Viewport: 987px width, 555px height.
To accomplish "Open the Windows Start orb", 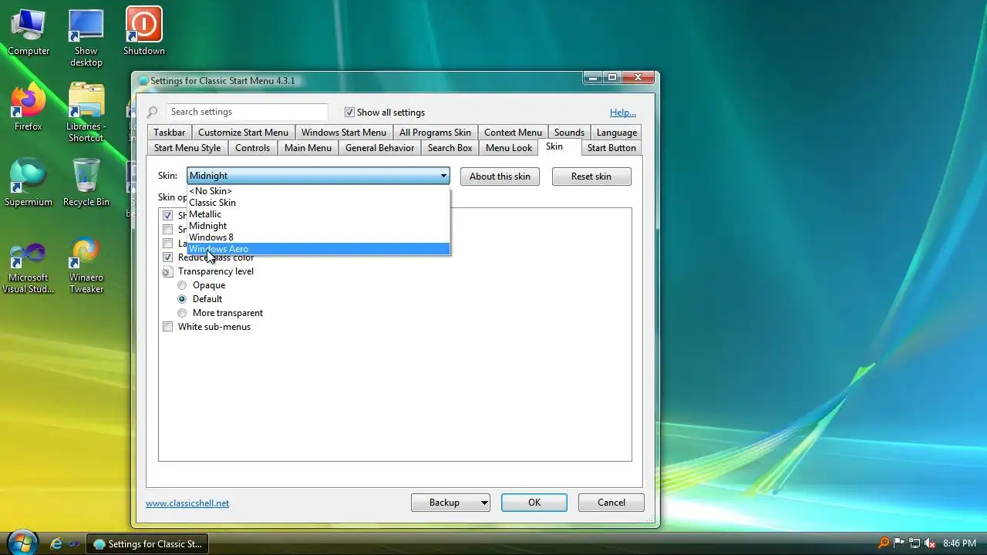I will (x=22, y=542).
